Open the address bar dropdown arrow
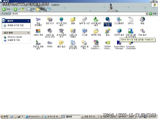The image size is (158, 119). point(147,14)
